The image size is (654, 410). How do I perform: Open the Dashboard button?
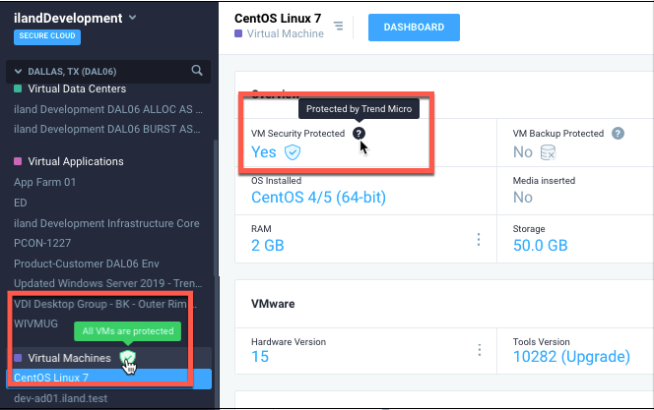tap(413, 27)
